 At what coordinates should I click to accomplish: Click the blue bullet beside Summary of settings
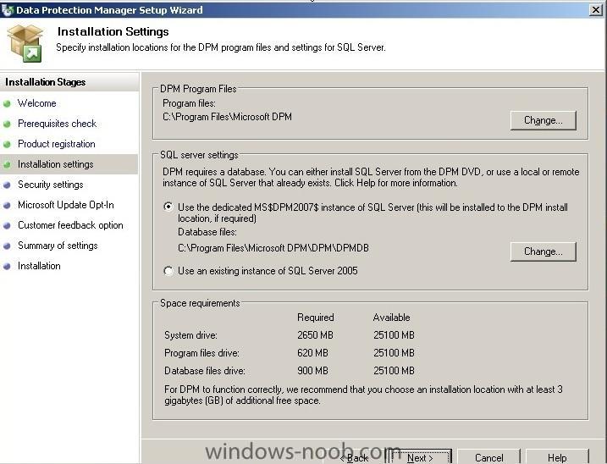[7, 246]
